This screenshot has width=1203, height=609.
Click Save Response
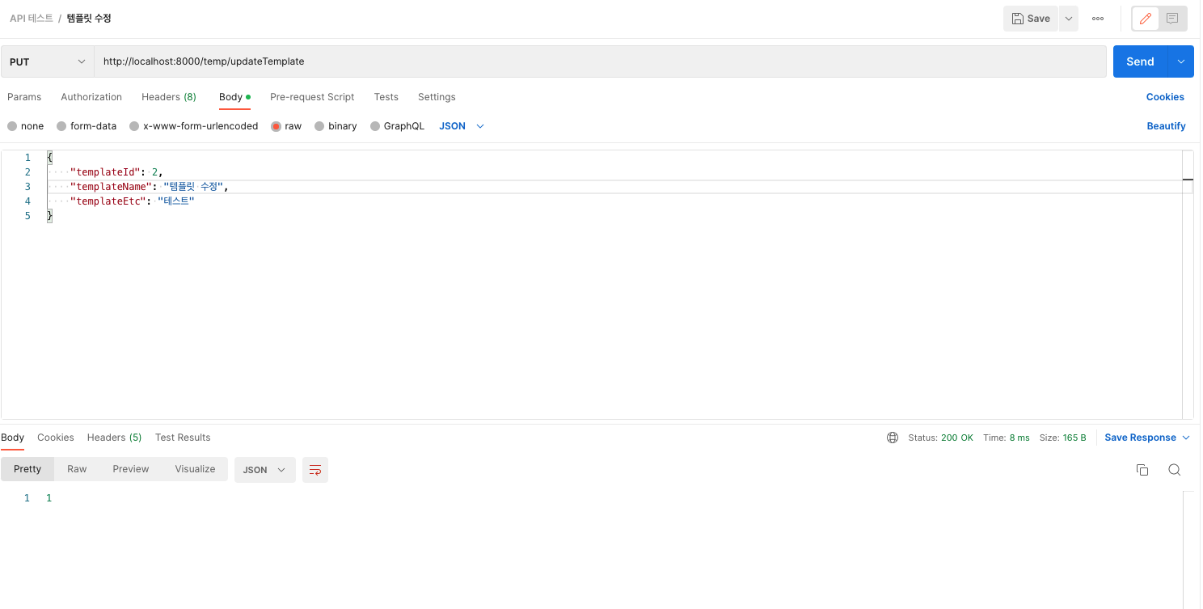(x=1140, y=438)
